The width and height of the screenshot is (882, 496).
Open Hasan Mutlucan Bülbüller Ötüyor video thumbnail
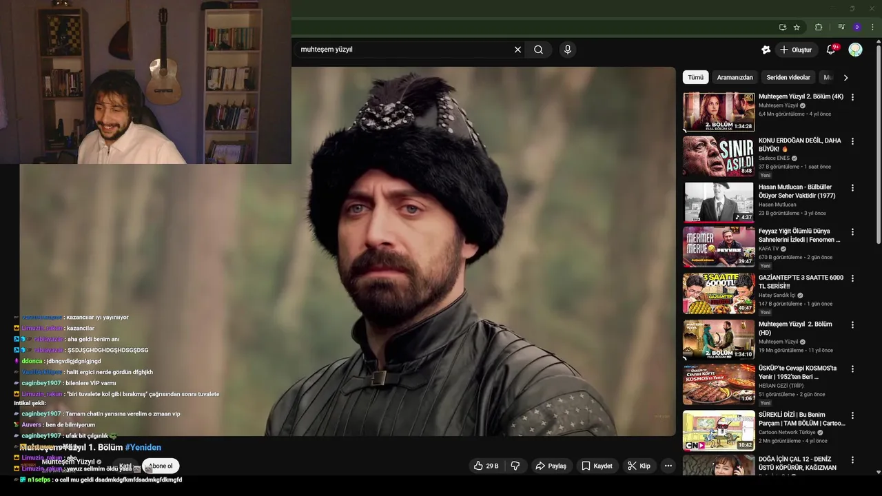[719, 202]
